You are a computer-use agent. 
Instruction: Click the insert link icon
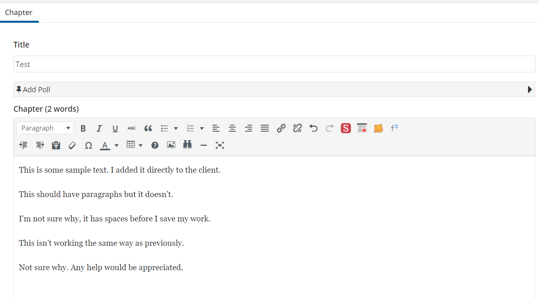(x=281, y=128)
